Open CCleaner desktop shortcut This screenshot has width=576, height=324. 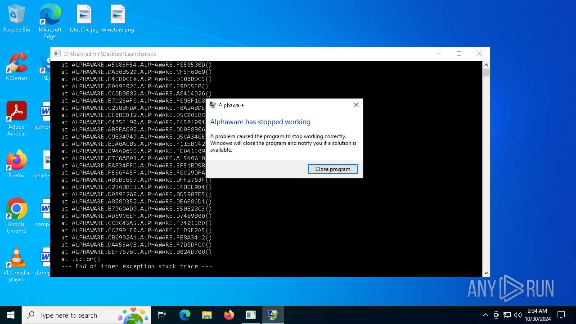click(x=17, y=67)
